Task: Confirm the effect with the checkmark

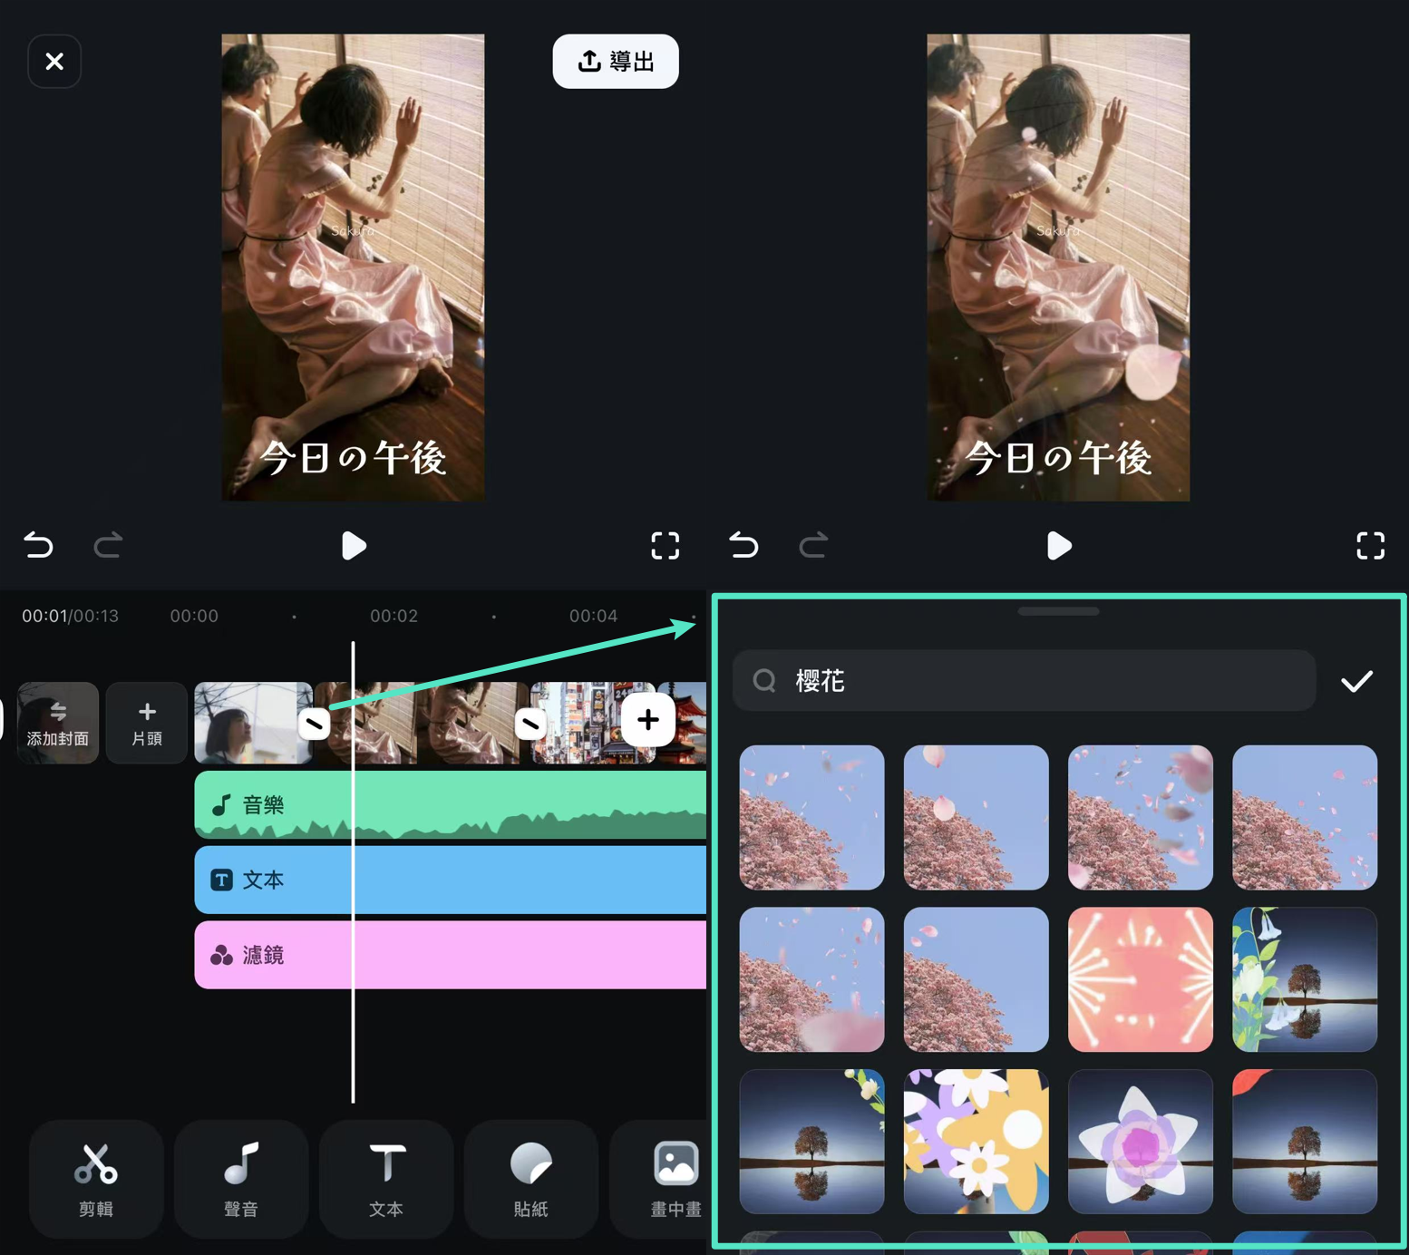Action: (1356, 681)
